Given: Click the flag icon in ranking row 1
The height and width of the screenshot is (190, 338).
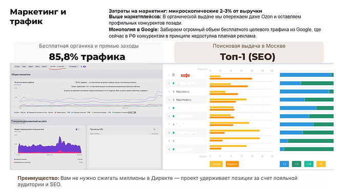Looking at the screenshot, I should [174, 75].
